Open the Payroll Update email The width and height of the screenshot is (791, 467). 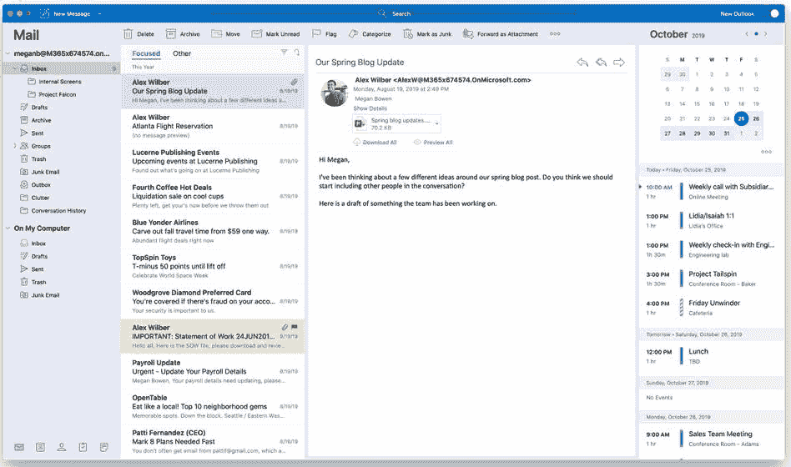[213, 372]
